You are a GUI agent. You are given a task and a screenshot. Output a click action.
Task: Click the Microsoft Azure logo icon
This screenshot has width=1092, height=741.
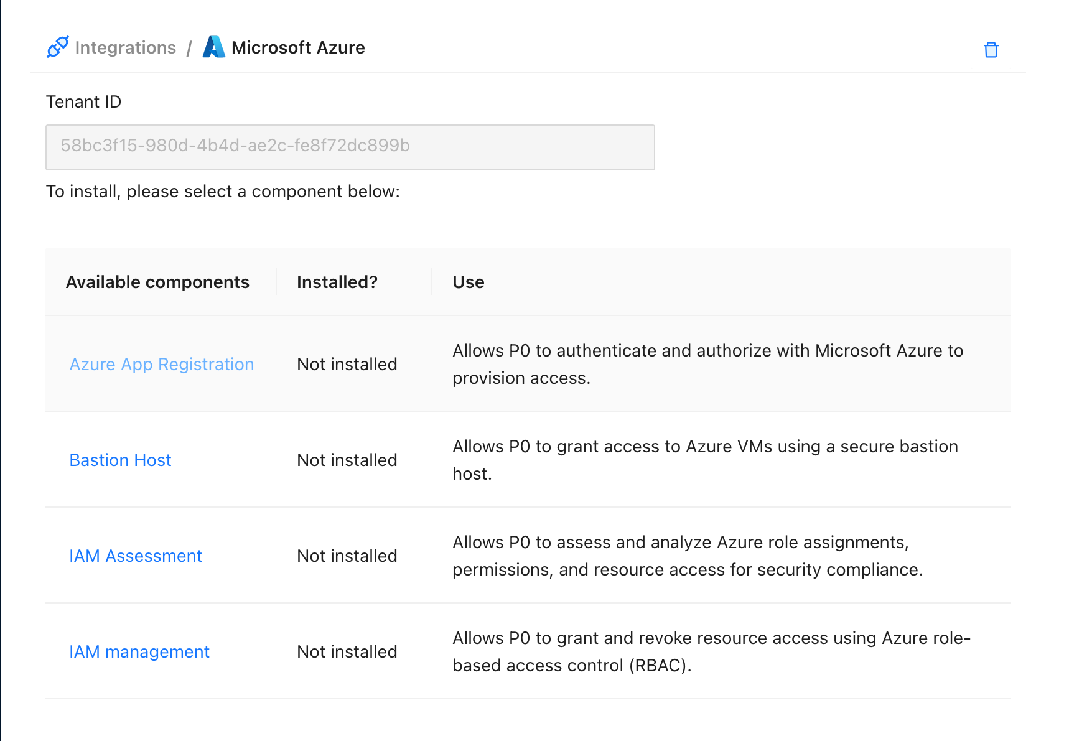213,47
